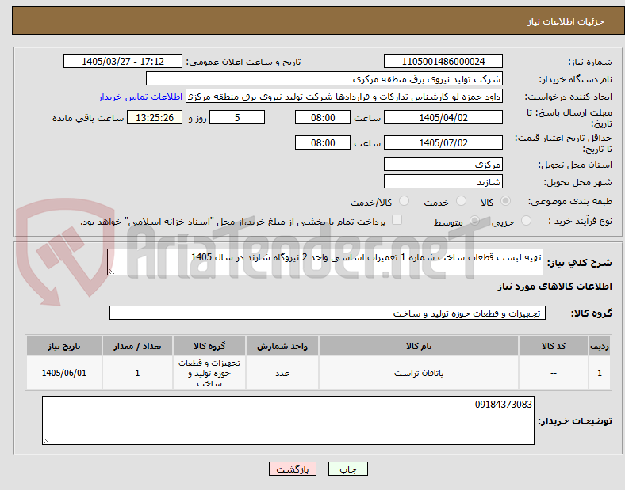Click the گروه کالا table column header
Viewport: 625px width, 490px height.
click(x=209, y=346)
